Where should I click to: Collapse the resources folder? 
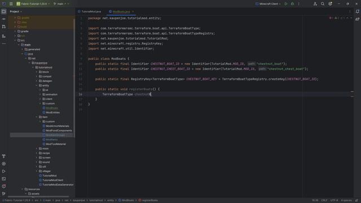click(23, 189)
